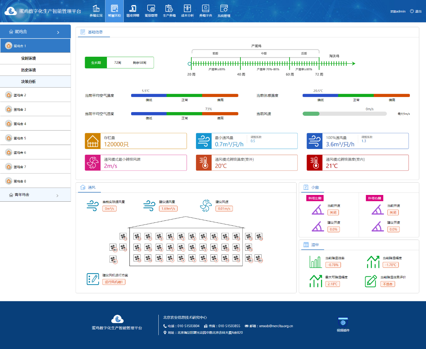The height and width of the screenshot is (349, 426).
Task: Click the 建议风速 fan icon
Action: 206,205
